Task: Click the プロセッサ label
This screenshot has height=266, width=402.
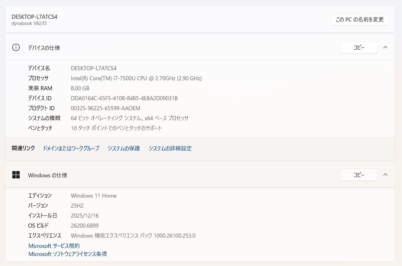Action: (38, 78)
